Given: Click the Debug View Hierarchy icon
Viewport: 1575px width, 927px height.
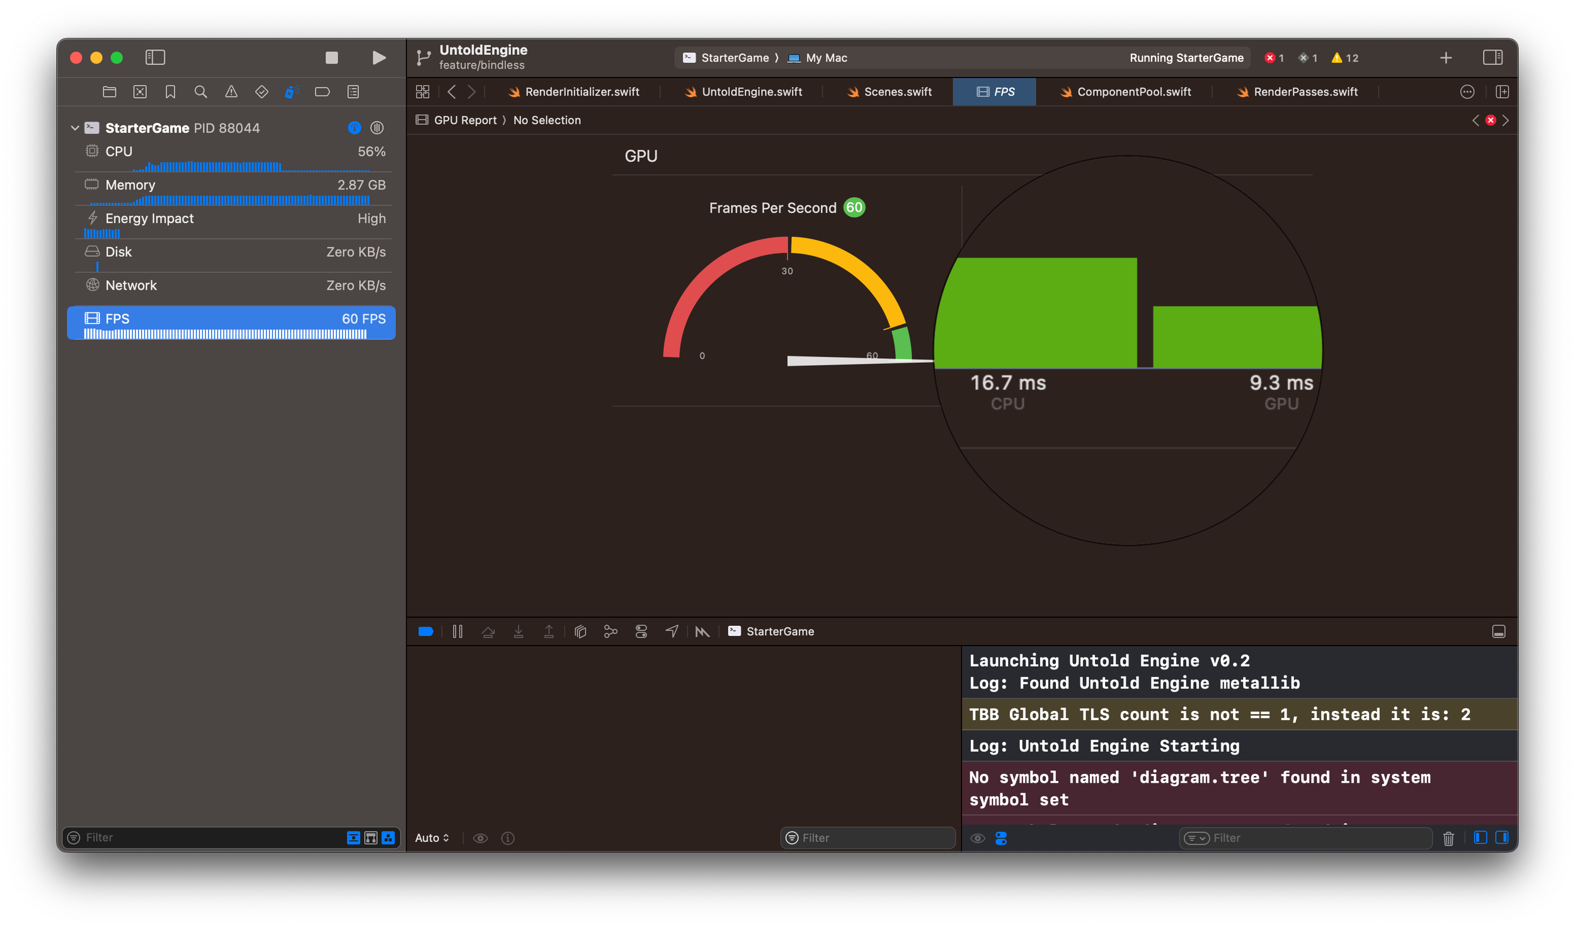Looking at the screenshot, I should pos(580,632).
